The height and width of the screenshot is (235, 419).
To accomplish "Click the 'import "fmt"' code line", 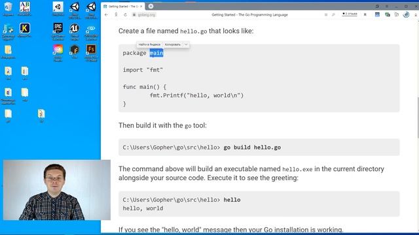I will pyautogui.click(x=143, y=70).
